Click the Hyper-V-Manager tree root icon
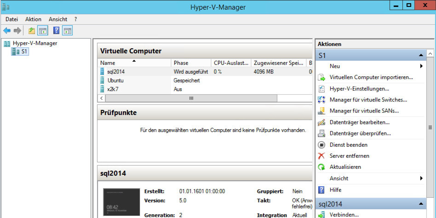Viewport: 436px width, 218px height. click(7, 43)
